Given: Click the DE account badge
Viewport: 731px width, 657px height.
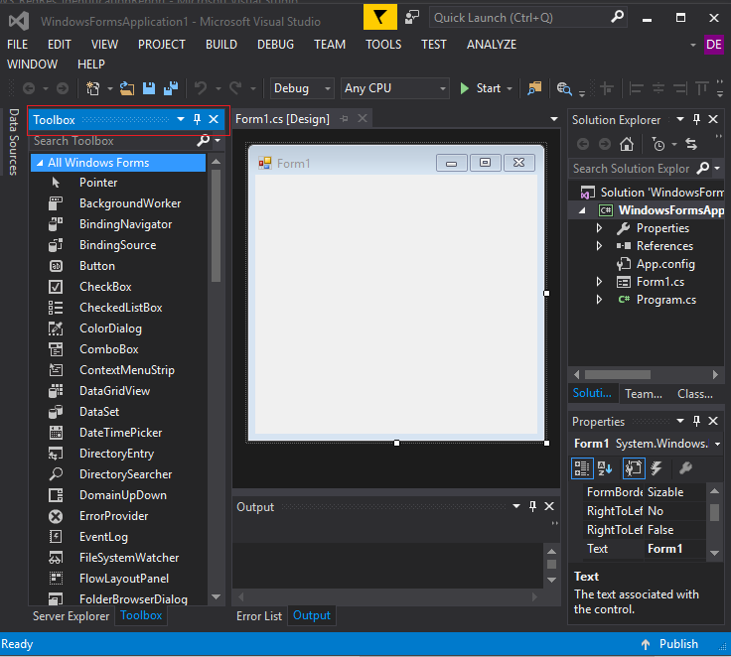Looking at the screenshot, I should pyautogui.click(x=714, y=45).
